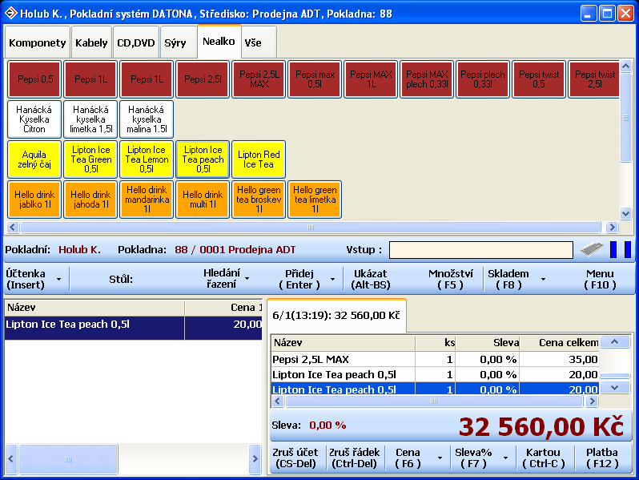Add Pepsi 2,5L MAX product
The height and width of the screenshot is (480, 639).
[x=259, y=79]
